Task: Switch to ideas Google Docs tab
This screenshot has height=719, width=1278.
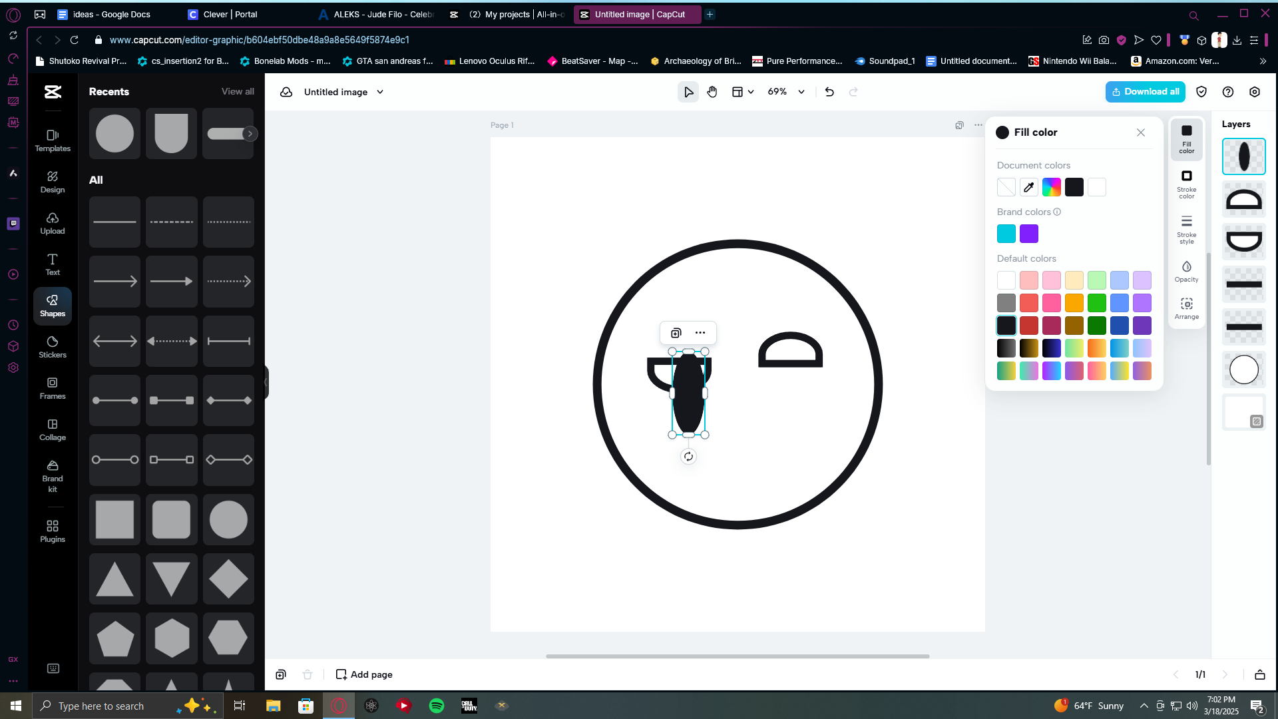Action: 110,14
